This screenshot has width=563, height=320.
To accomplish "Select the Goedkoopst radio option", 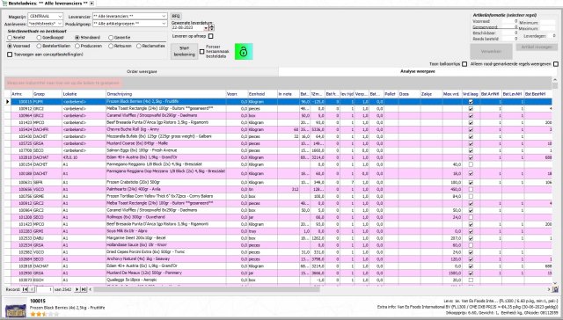I will coord(39,38).
